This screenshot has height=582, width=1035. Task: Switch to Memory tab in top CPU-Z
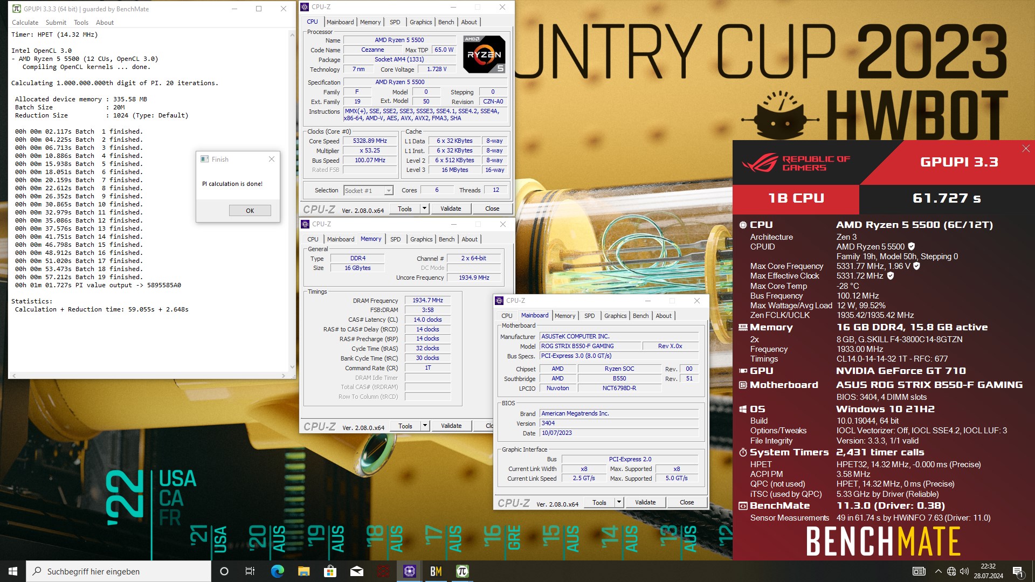[x=370, y=22]
